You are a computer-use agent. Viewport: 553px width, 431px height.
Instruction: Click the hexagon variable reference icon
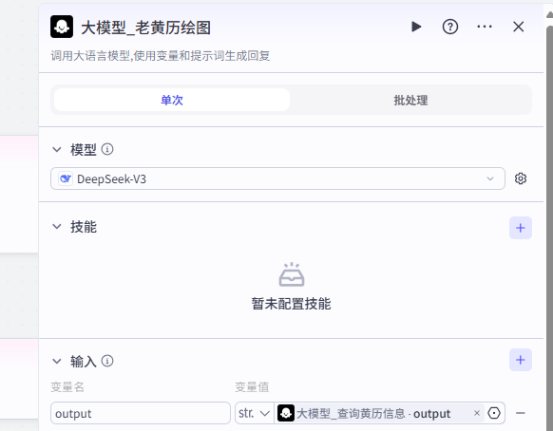click(494, 413)
